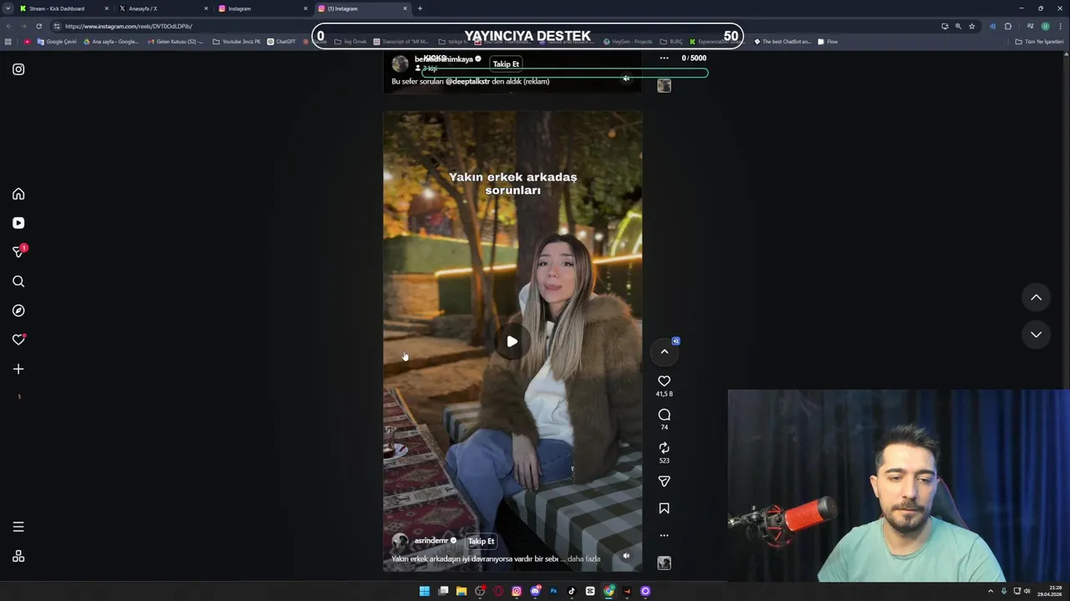This screenshot has height=601, width=1070.
Task: Open audio thumbnail of asrindemr reel
Action: 664,563
